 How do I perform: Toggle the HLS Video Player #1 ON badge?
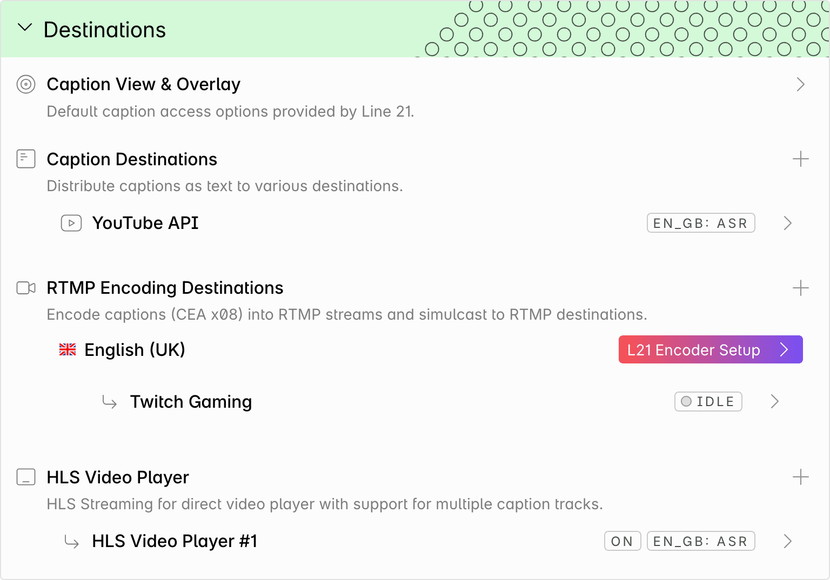tap(622, 541)
